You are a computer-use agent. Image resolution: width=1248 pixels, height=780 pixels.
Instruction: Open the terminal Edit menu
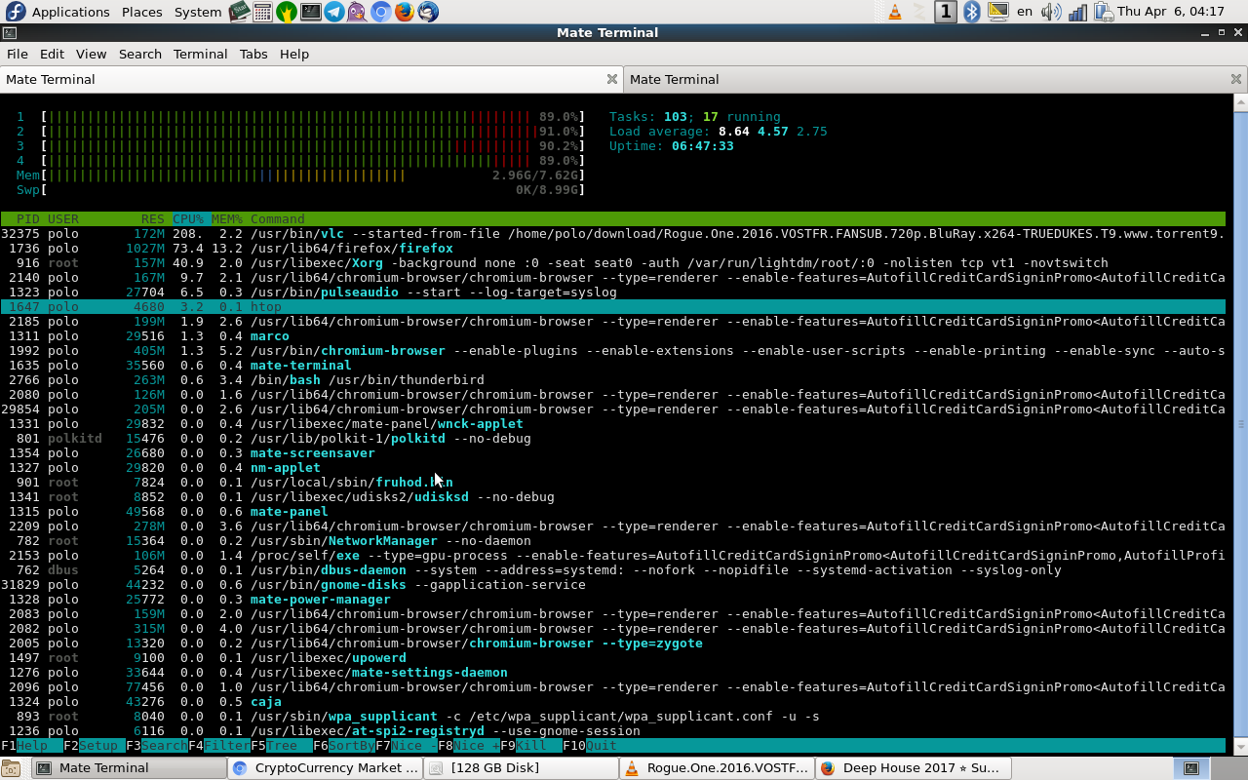point(52,54)
